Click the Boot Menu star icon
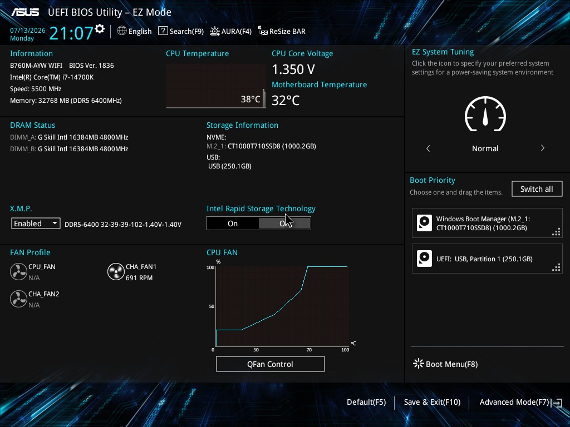 click(419, 364)
